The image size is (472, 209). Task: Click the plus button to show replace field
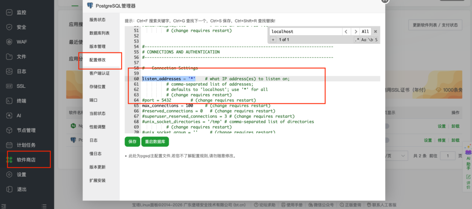click(x=273, y=40)
